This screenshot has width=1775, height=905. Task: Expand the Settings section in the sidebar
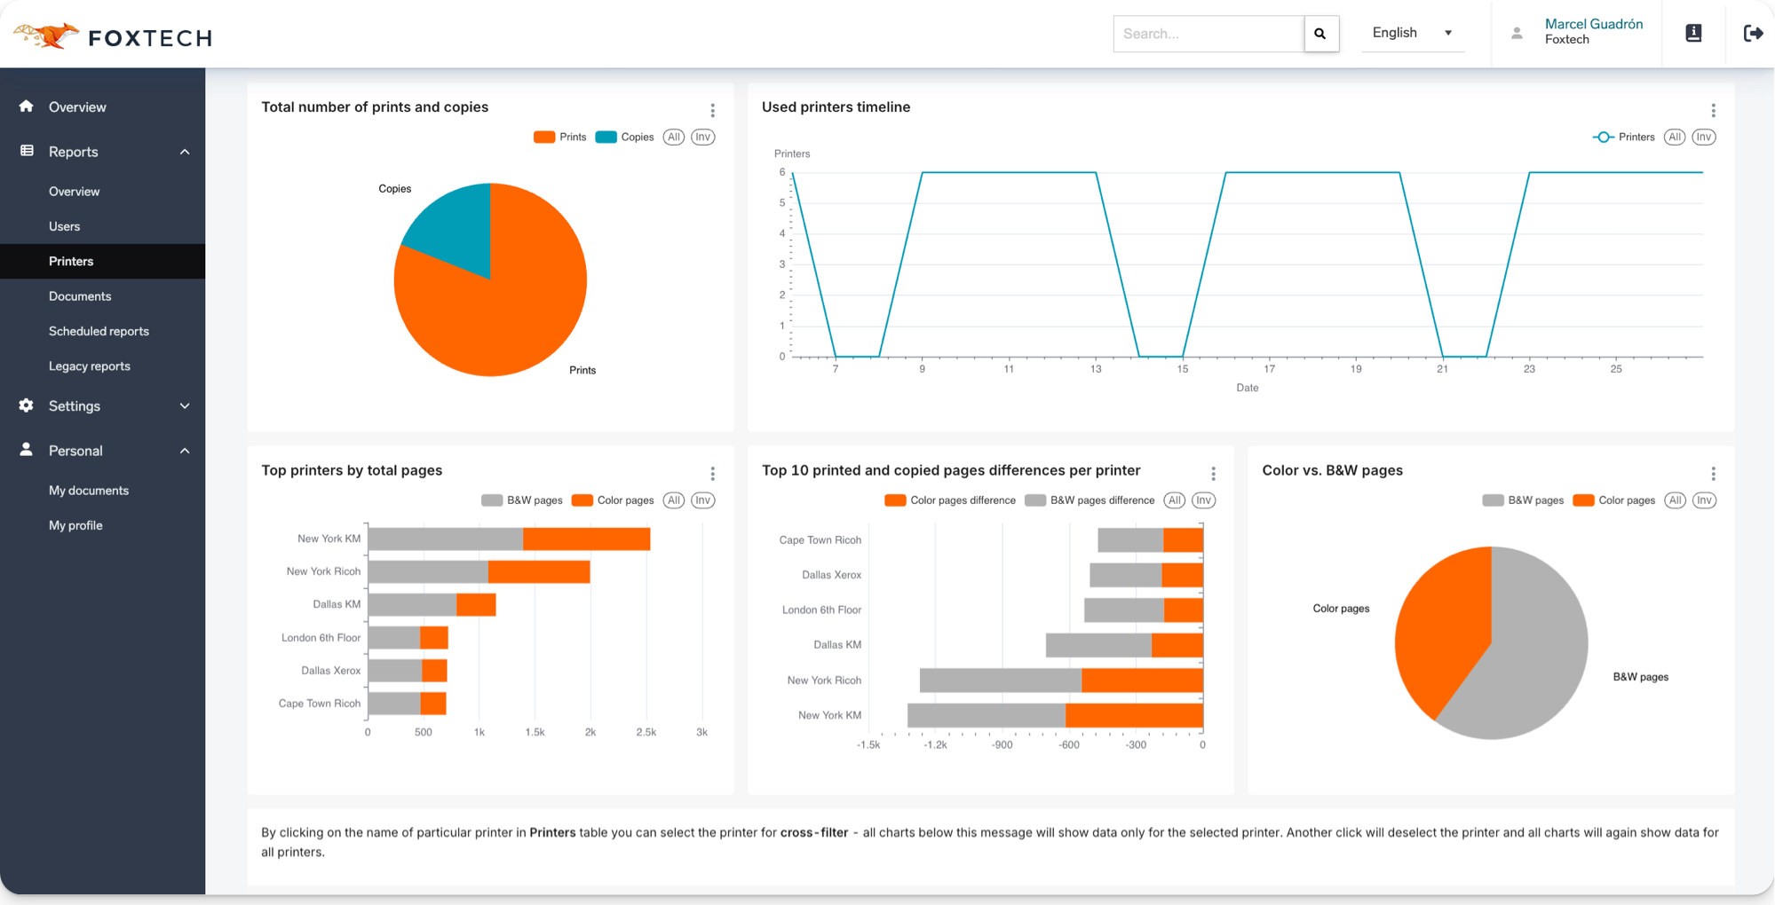coord(103,405)
